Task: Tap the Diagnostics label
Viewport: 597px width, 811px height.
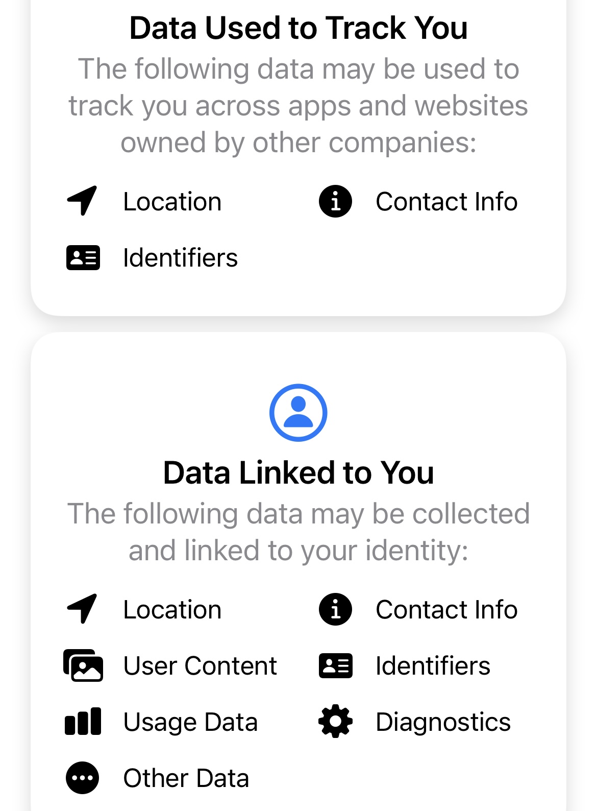Action: pos(443,722)
